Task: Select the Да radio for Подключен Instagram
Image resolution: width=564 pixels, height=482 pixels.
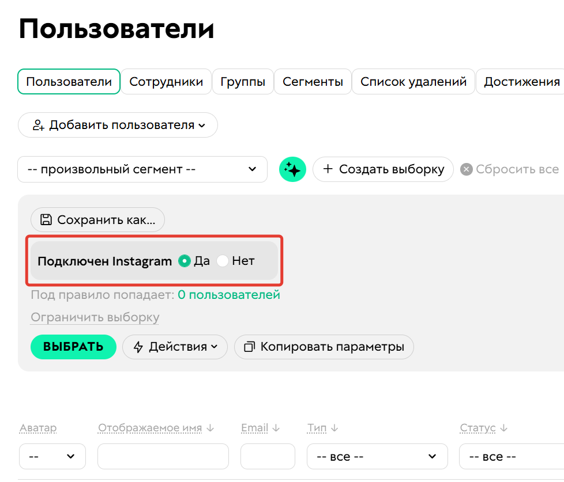Action: [185, 261]
